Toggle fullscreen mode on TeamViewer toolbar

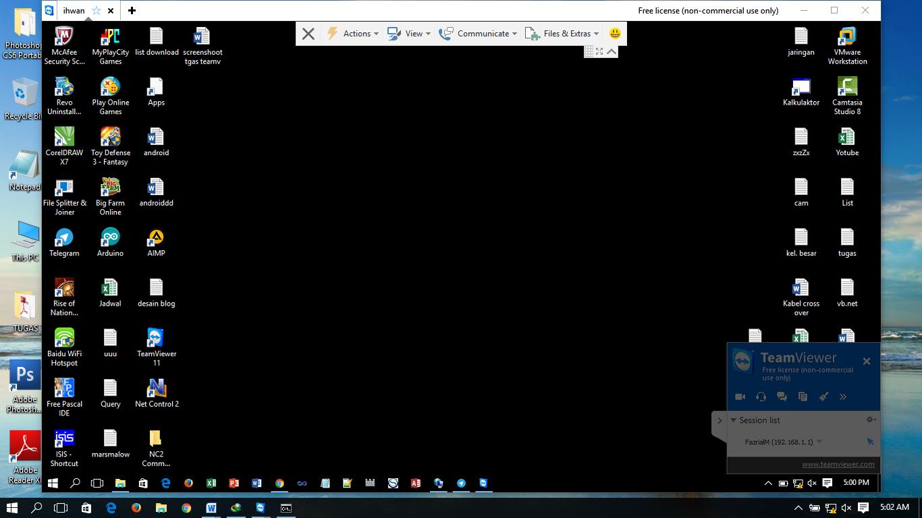[599, 51]
